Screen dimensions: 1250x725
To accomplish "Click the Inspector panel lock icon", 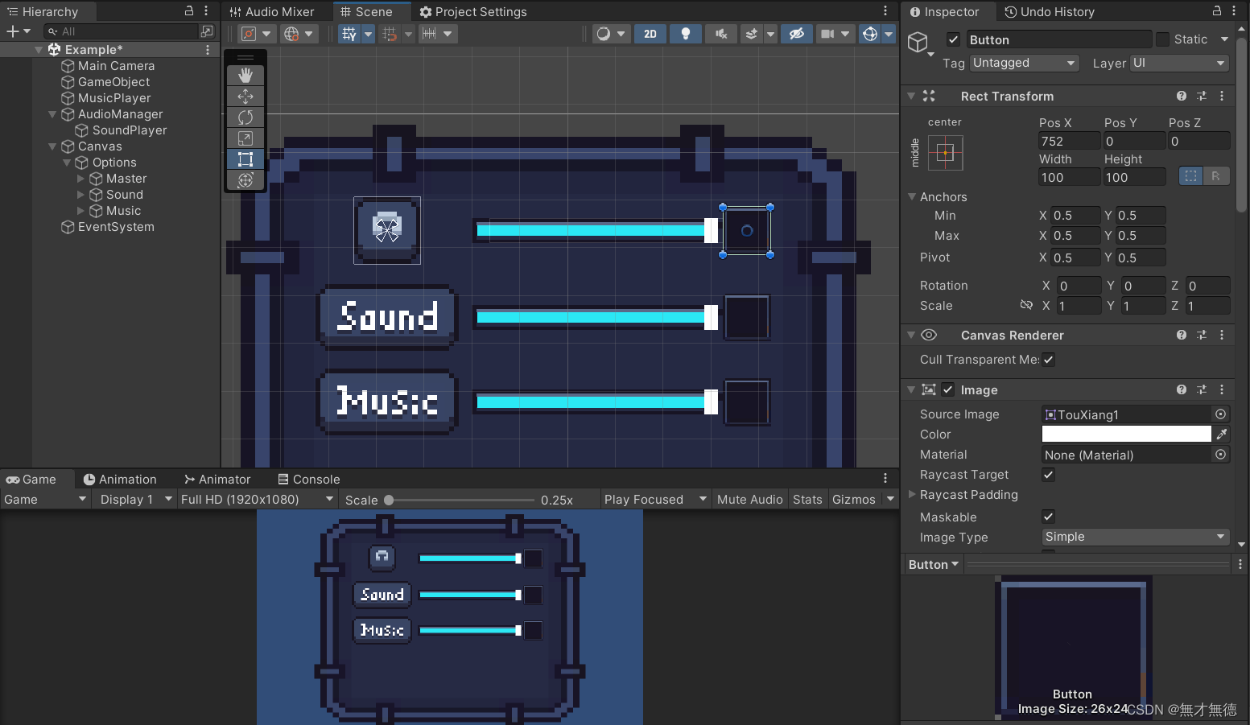I will click(1217, 10).
